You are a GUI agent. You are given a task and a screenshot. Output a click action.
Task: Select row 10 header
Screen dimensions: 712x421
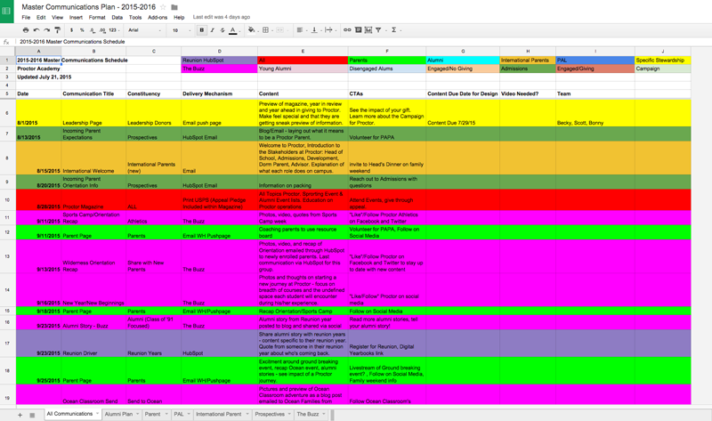pyautogui.click(x=7, y=200)
